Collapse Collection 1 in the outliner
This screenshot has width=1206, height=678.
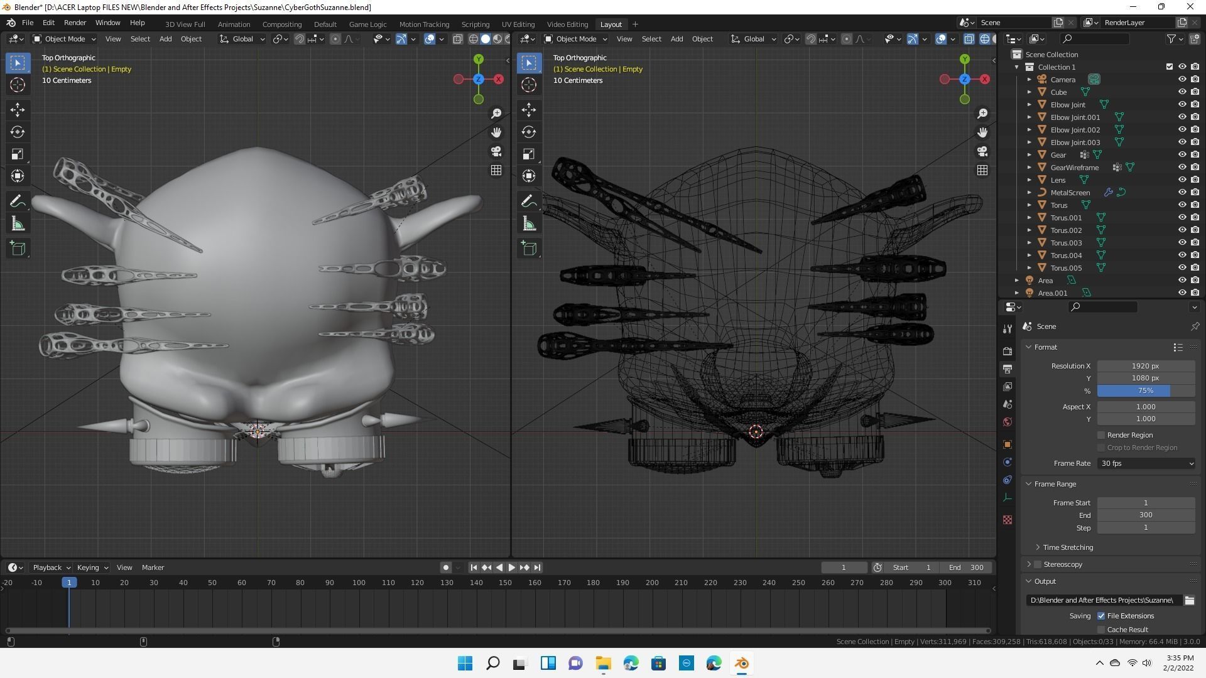pyautogui.click(x=1017, y=67)
